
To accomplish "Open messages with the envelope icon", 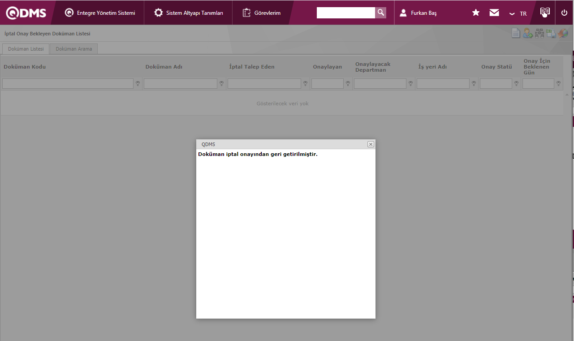I will 494,13.
